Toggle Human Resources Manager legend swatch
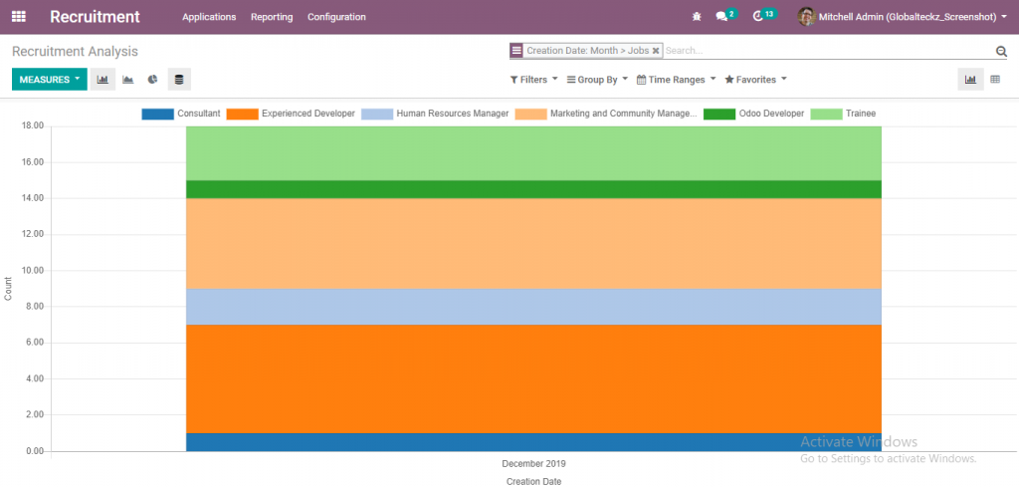Screen dimensions: 1019x487 377,114
